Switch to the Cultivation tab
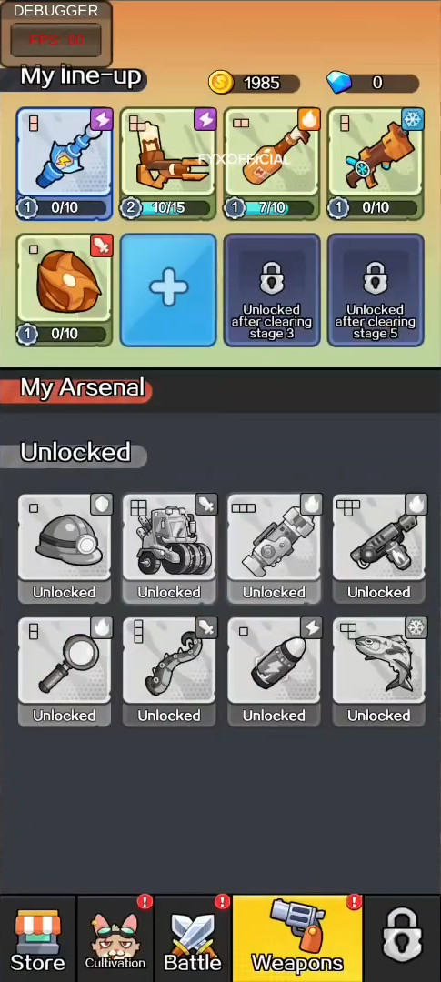Viewport: 441px width, 982px height. (x=115, y=939)
